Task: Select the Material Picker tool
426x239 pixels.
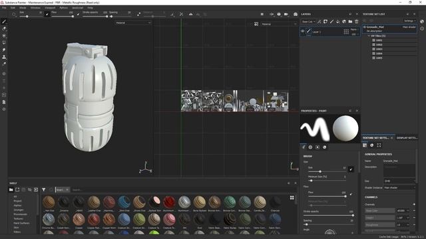Action: tap(4, 64)
